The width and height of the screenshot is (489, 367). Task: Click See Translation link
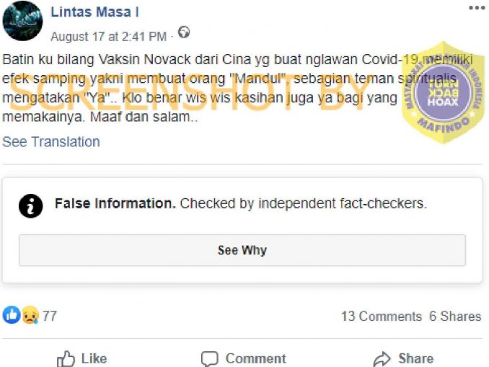[x=51, y=142]
